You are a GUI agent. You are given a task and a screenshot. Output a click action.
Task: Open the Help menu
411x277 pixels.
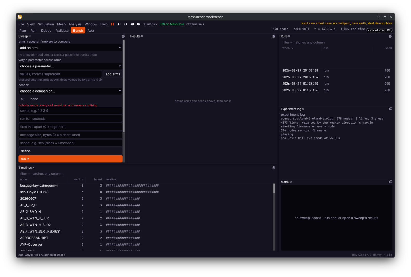(x=104, y=24)
